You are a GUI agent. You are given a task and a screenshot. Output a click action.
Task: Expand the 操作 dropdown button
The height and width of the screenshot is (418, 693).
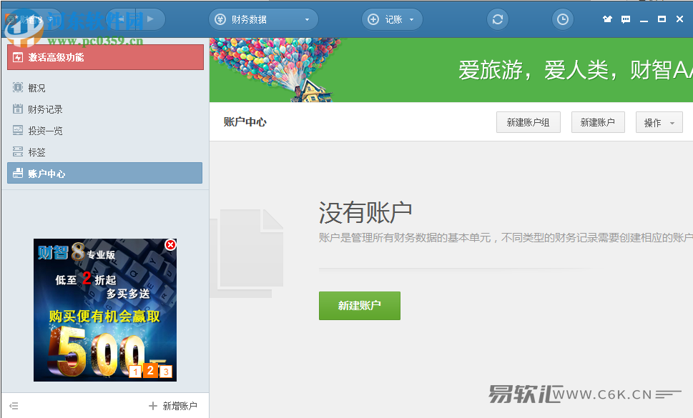tap(659, 123)
